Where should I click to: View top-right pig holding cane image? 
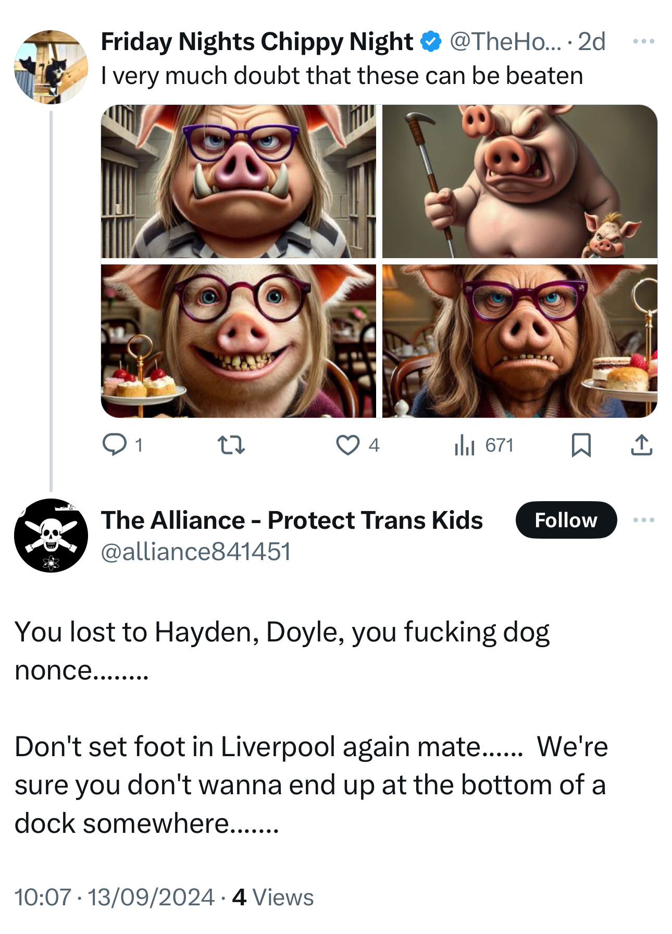pos(519,181)
